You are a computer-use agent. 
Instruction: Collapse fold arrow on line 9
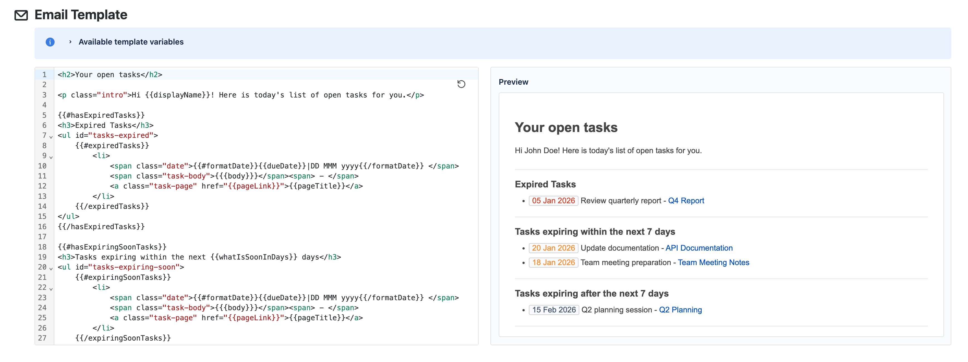(51, 157)
